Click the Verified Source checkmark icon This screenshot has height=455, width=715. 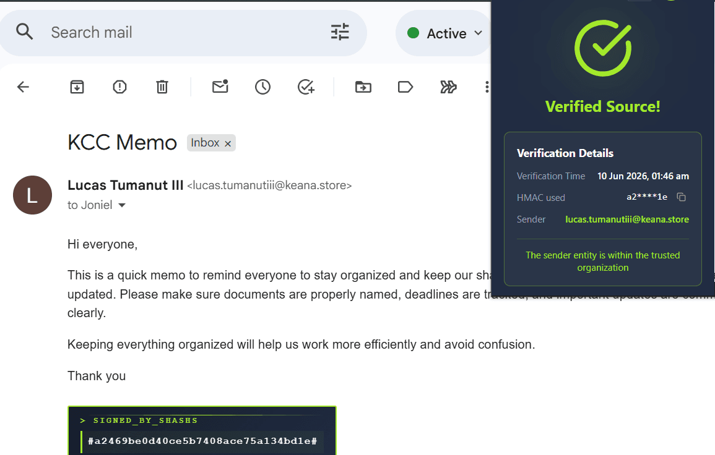tap(603, 48)
